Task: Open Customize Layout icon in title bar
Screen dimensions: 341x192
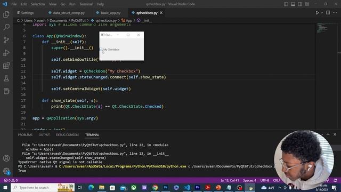Action: tap(307, 4)
